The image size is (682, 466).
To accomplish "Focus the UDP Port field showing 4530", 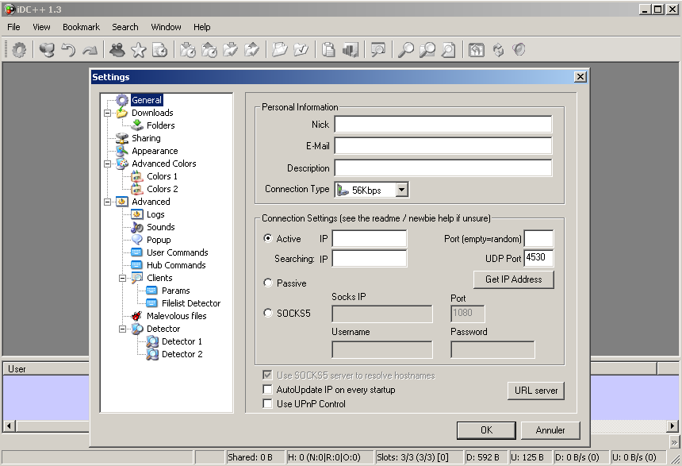I will pos(539,257).
